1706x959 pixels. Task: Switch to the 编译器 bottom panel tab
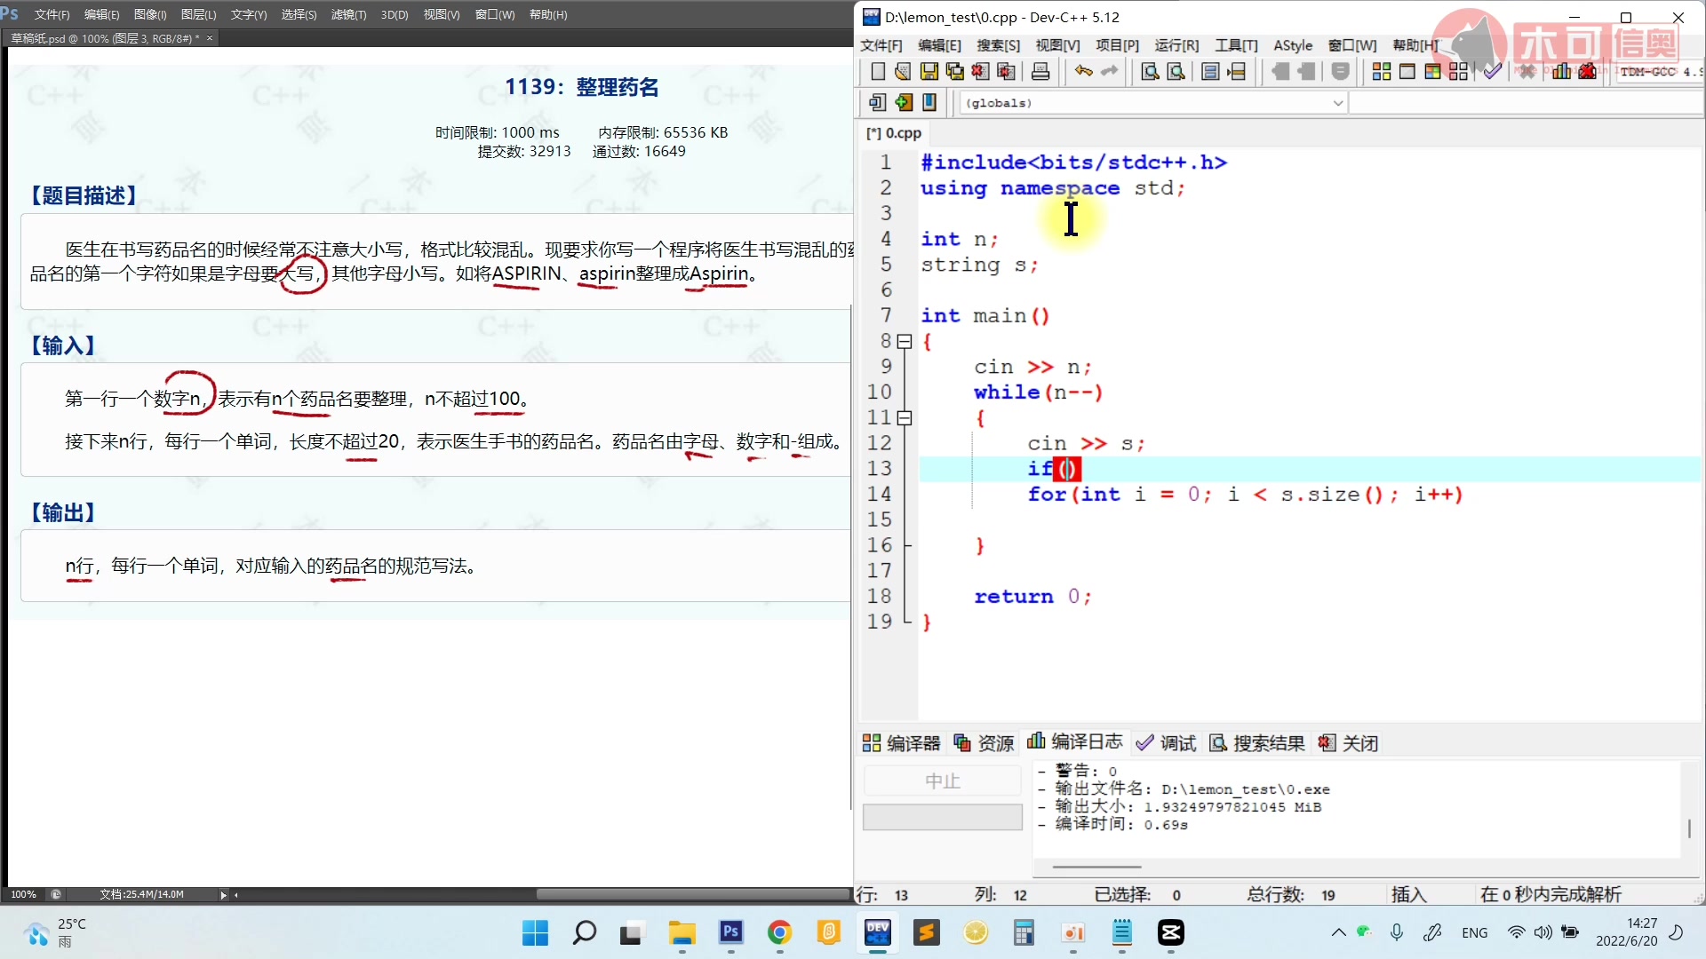point(902,743)
